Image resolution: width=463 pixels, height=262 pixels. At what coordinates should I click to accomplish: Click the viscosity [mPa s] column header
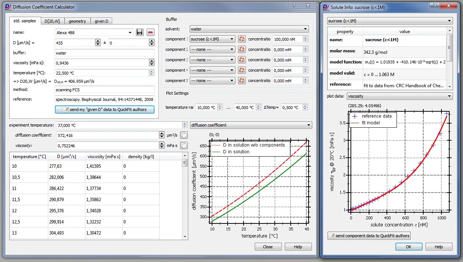click(x=104, y=157)
